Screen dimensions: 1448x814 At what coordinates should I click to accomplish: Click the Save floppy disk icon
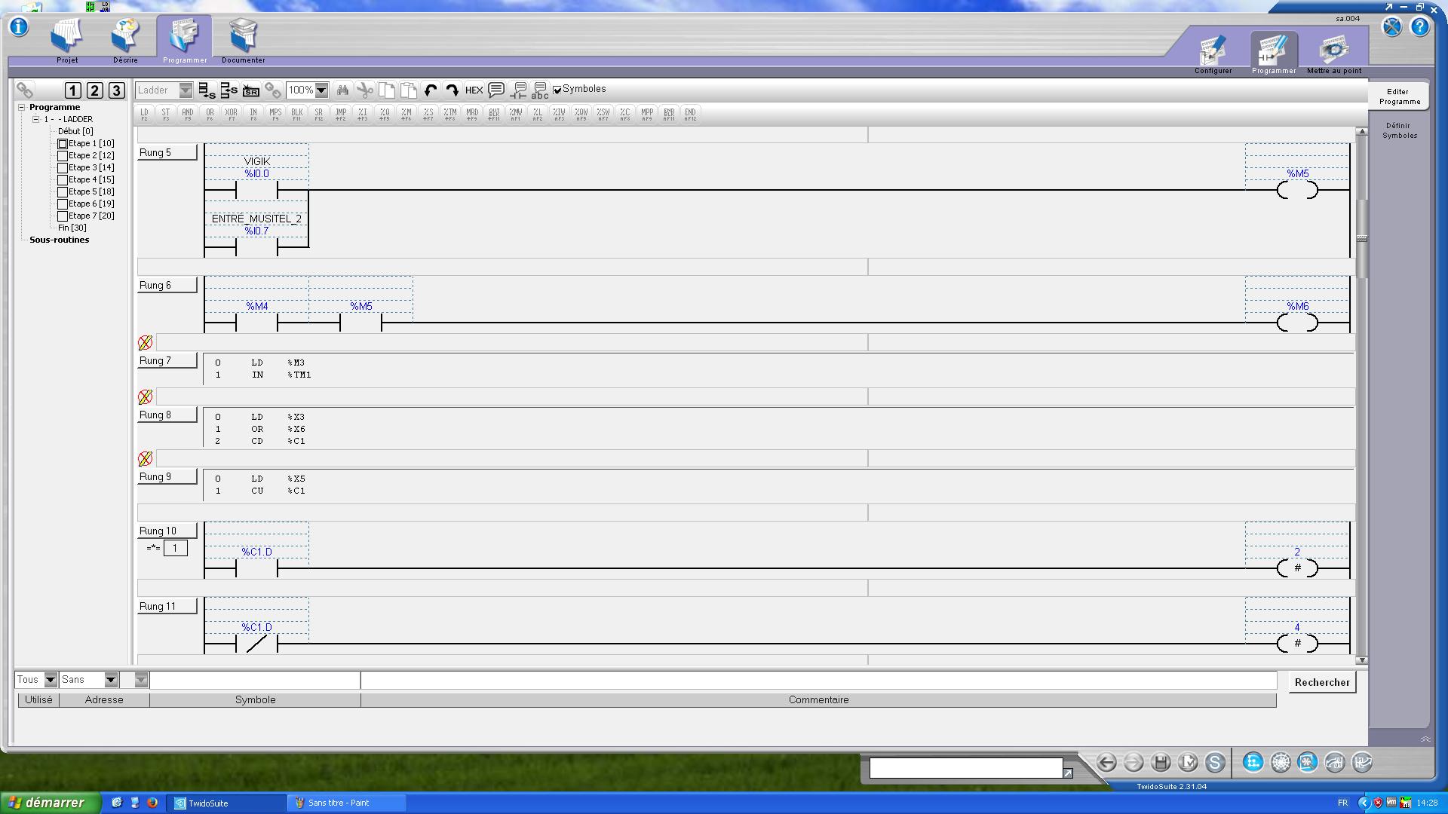pos(1161,762)
